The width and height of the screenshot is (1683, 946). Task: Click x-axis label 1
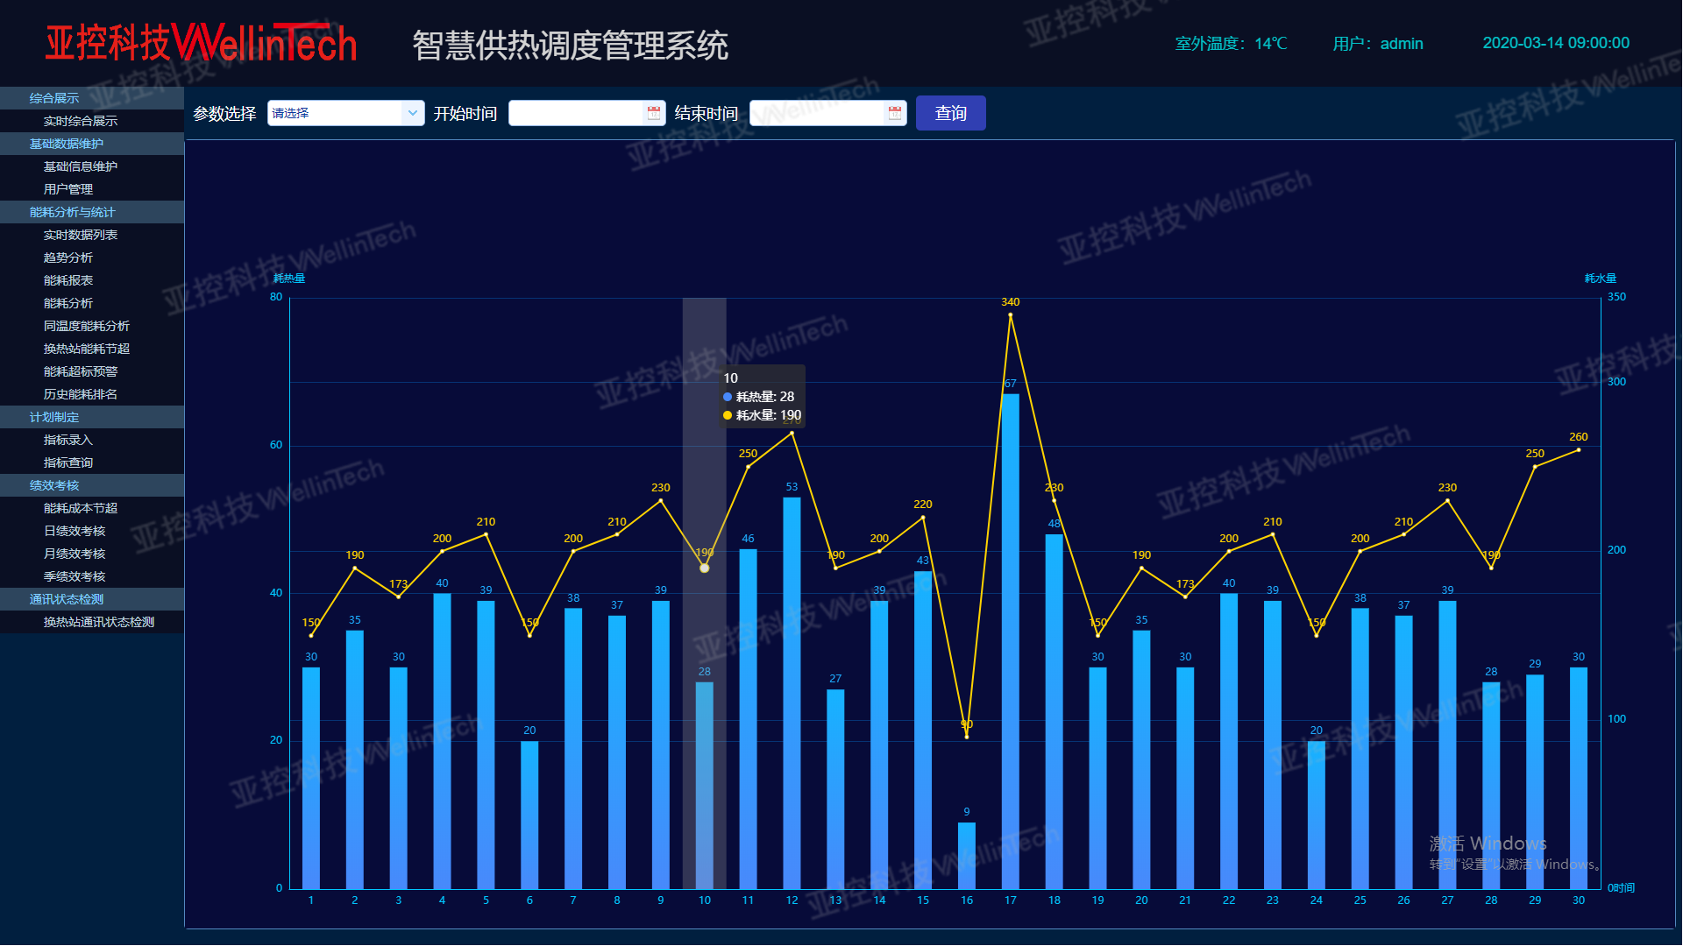coord(311,900)
